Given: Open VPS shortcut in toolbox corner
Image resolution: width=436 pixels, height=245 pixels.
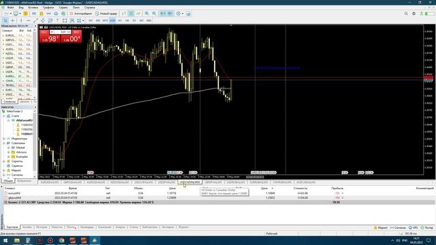Looking at the screenshot, I should coord(414,228).
